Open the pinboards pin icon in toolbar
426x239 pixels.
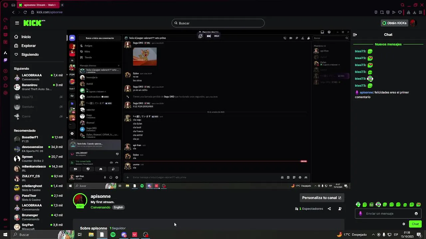[376, 12]
